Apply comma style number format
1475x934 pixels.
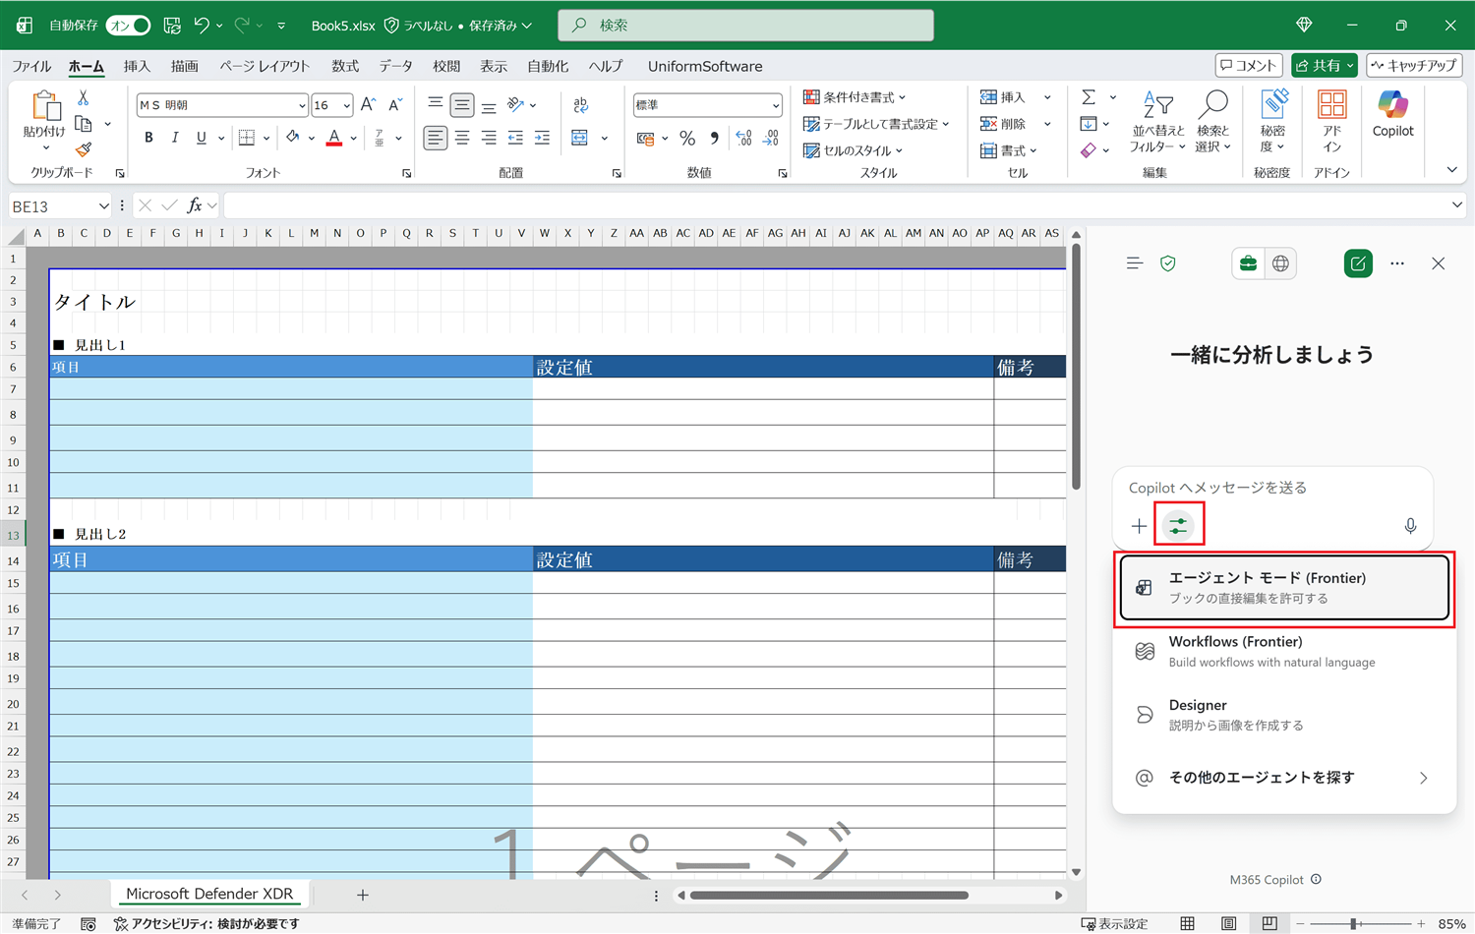click(715, 139)
